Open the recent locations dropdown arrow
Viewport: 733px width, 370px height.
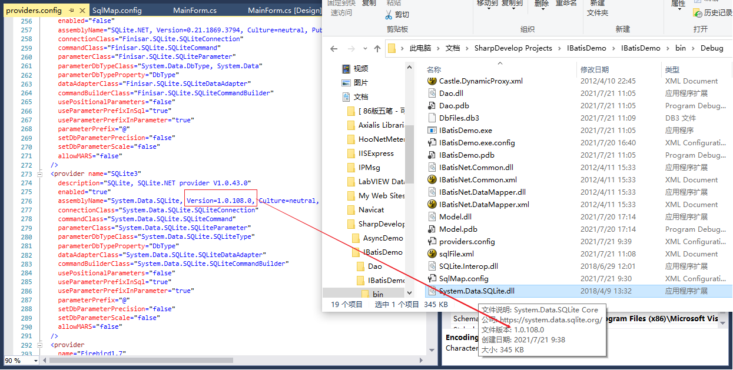[363, 49]
